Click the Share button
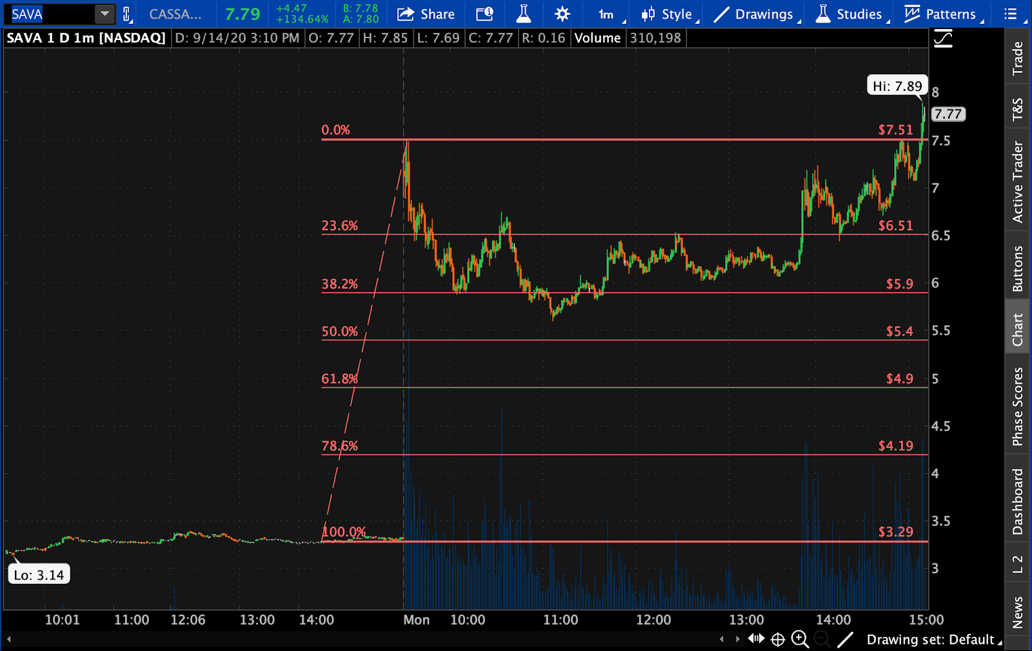This screenshot has width=1032, height=651. click(x=426, y=14)
